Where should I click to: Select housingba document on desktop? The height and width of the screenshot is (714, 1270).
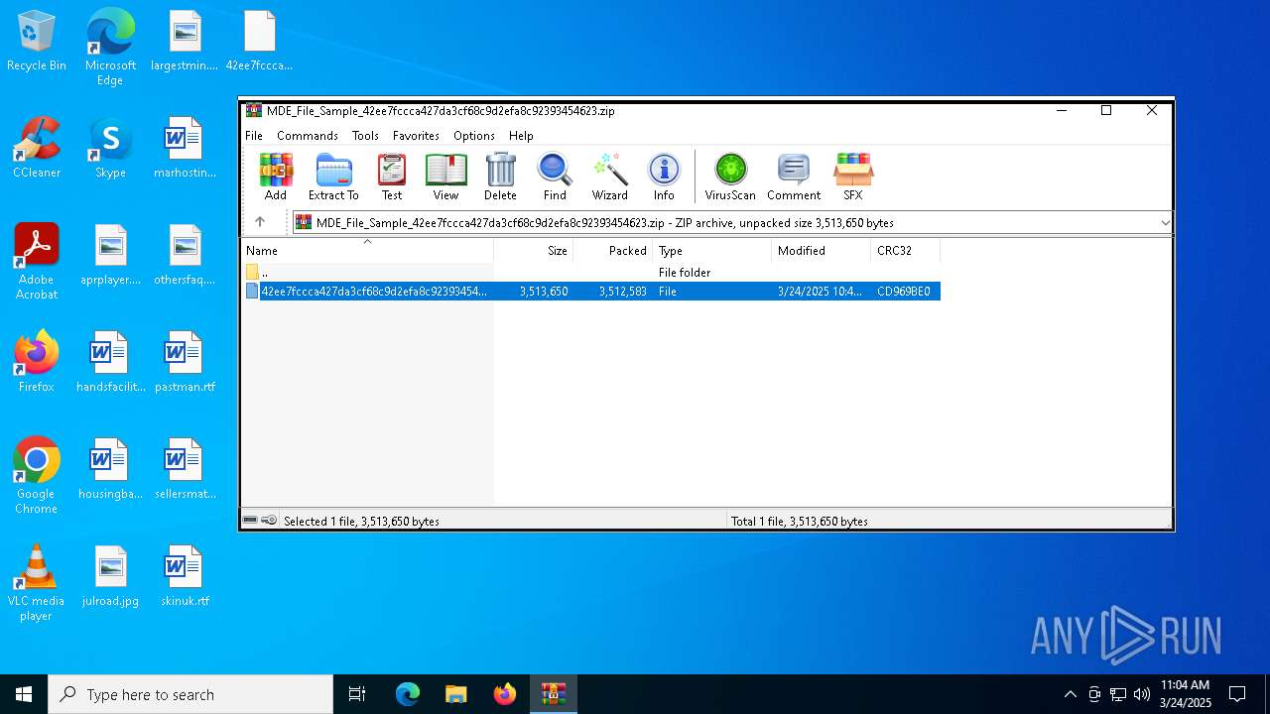(x=110, y=470)
